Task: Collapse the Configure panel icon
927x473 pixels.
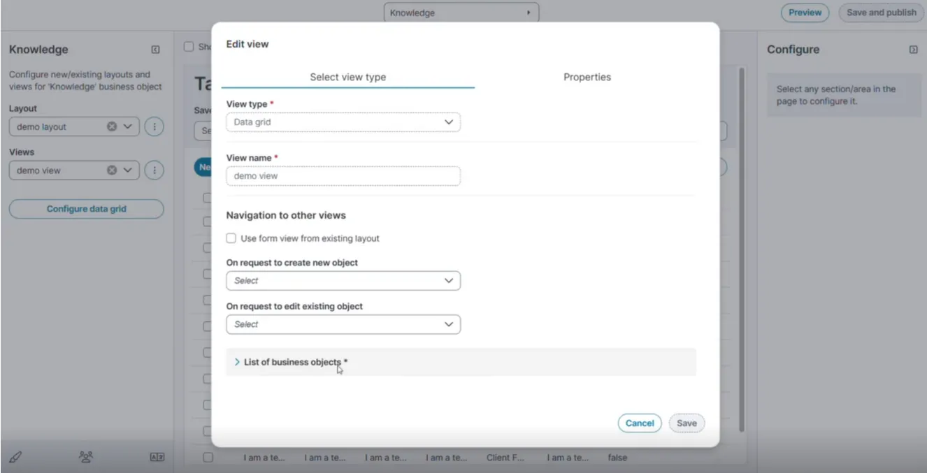Action: 913,50
